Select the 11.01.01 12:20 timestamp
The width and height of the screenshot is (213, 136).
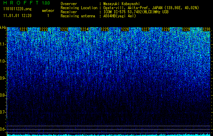pos(17,16)
